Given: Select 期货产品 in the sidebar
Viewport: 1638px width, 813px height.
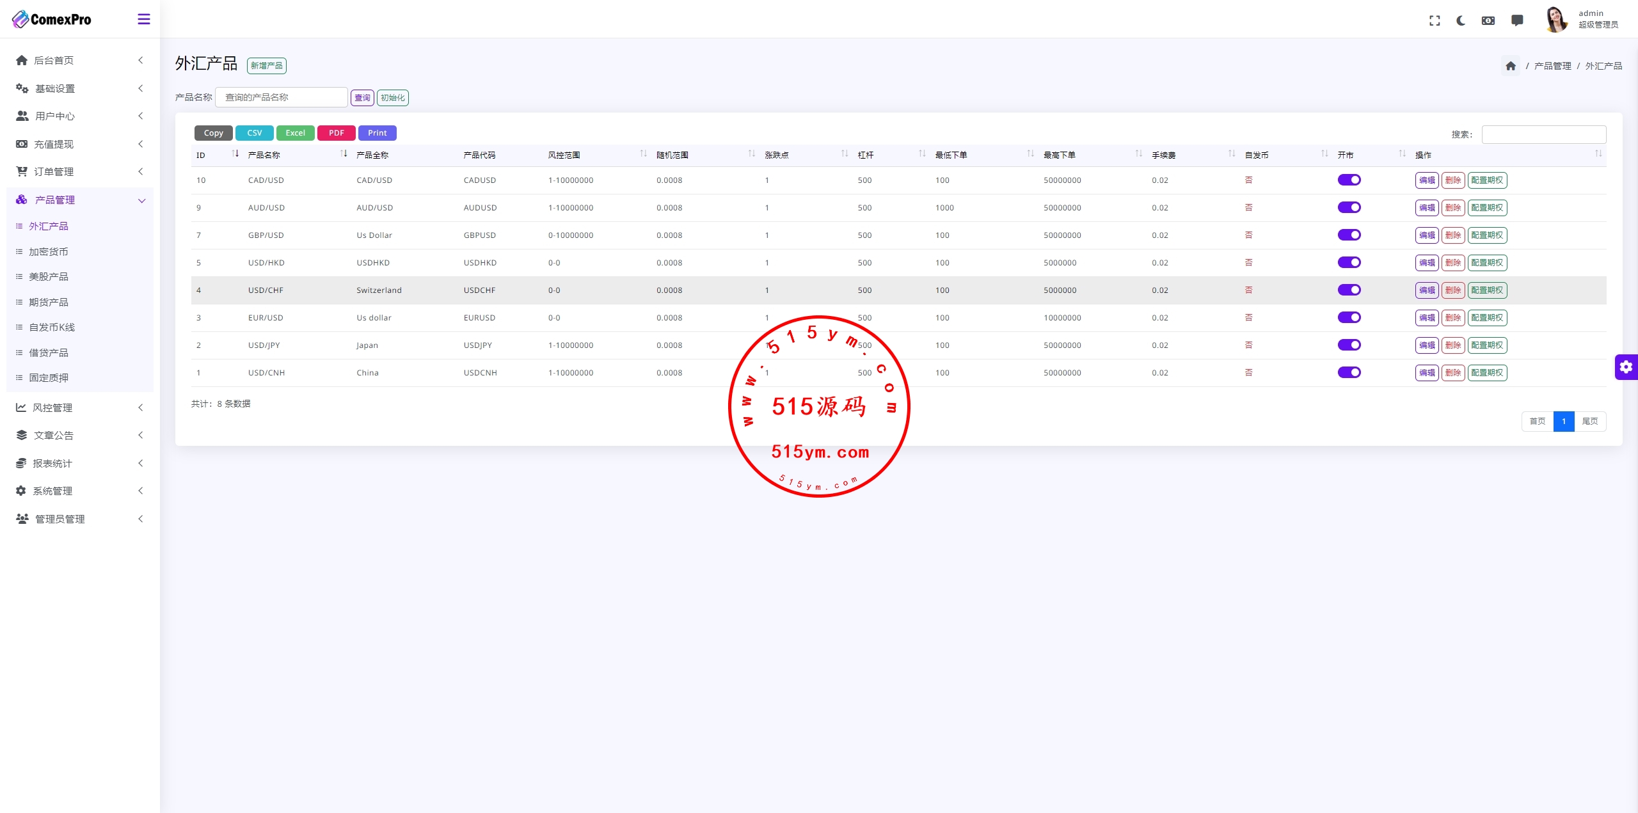Looking at the screenshot, I should [x=49, y=302].
